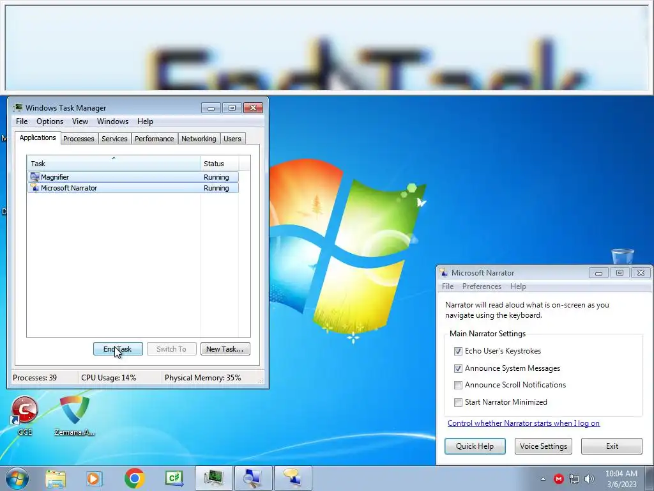This screenshot has width=654, height=491.
Task: Toggle Echo User's Keystrokes checkbox
Action: point(458,351)
